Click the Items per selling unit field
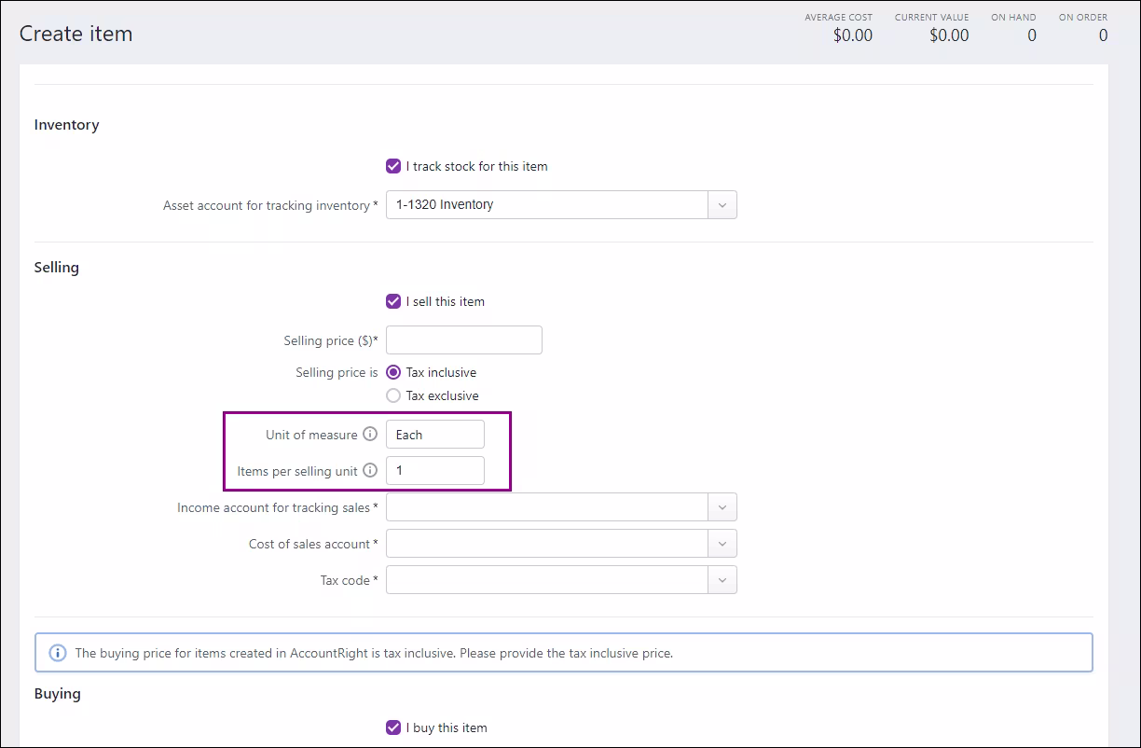1141x748 pixels. (434, 471)
